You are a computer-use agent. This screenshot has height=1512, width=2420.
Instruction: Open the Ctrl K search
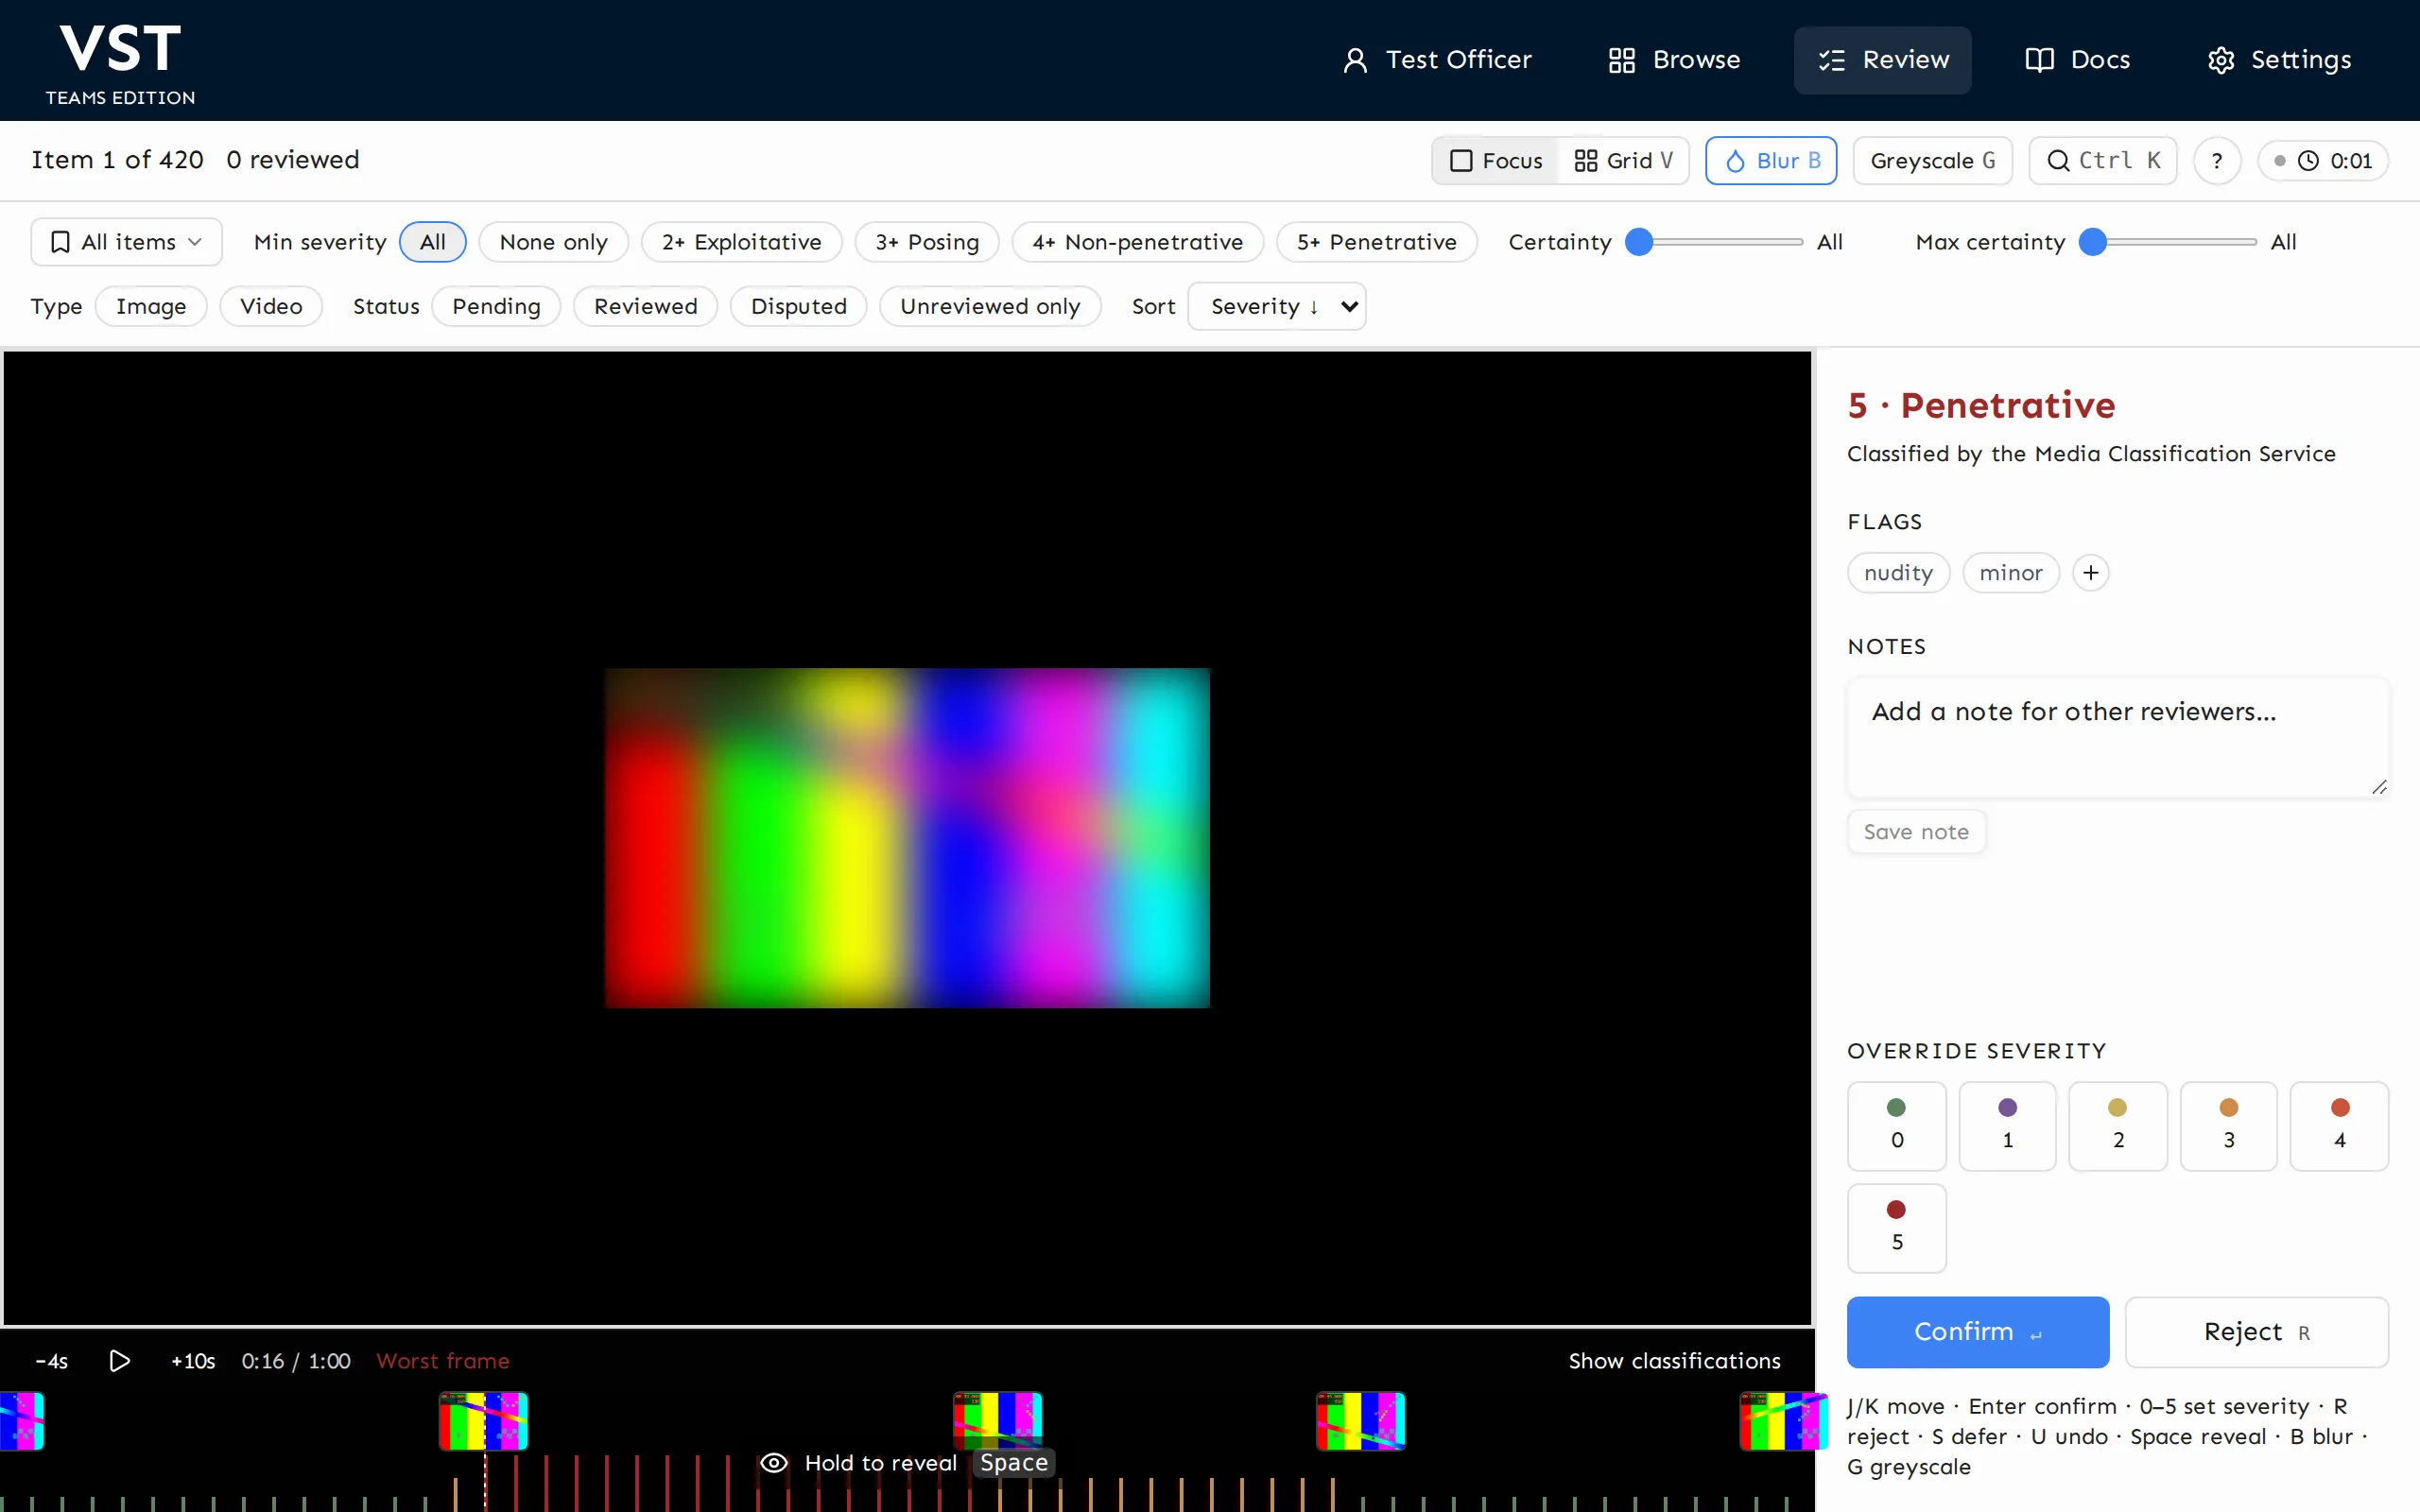[x=2102, y=161]
